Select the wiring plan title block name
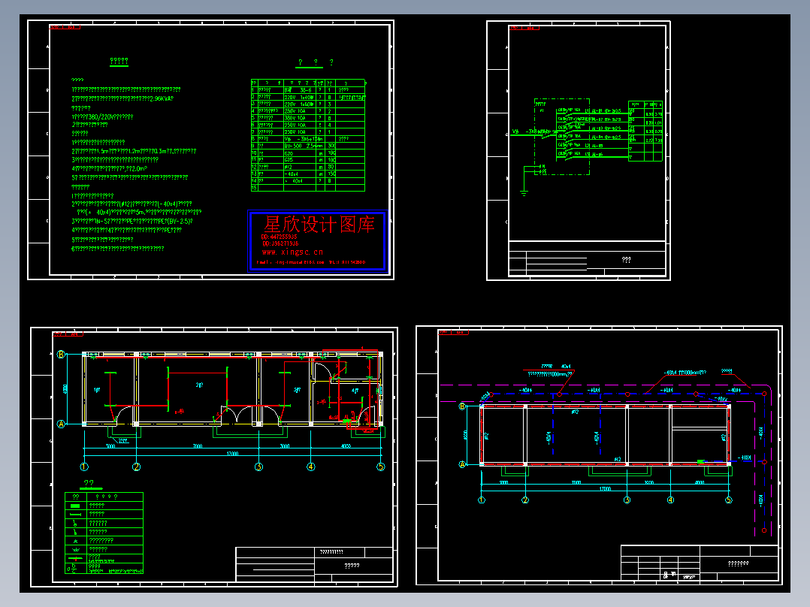The height and width of the screenshot is (607, 810). coord(352,566)
